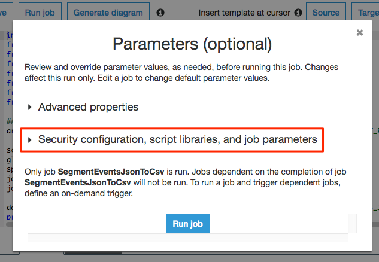Click the info icon beside Generate diagram
The width and height of the screenshot is (379, 262).
(160, 12)
